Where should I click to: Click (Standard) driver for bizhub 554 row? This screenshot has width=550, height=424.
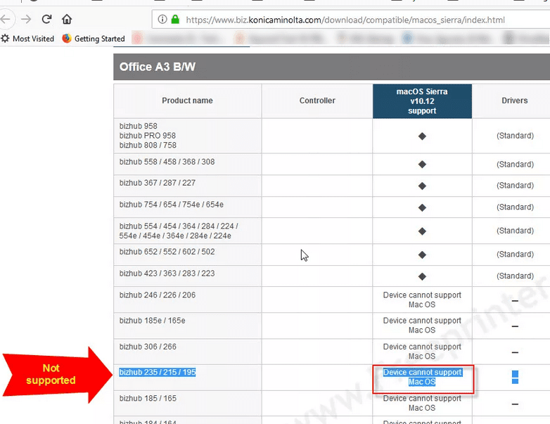click(x=515, y=231)
